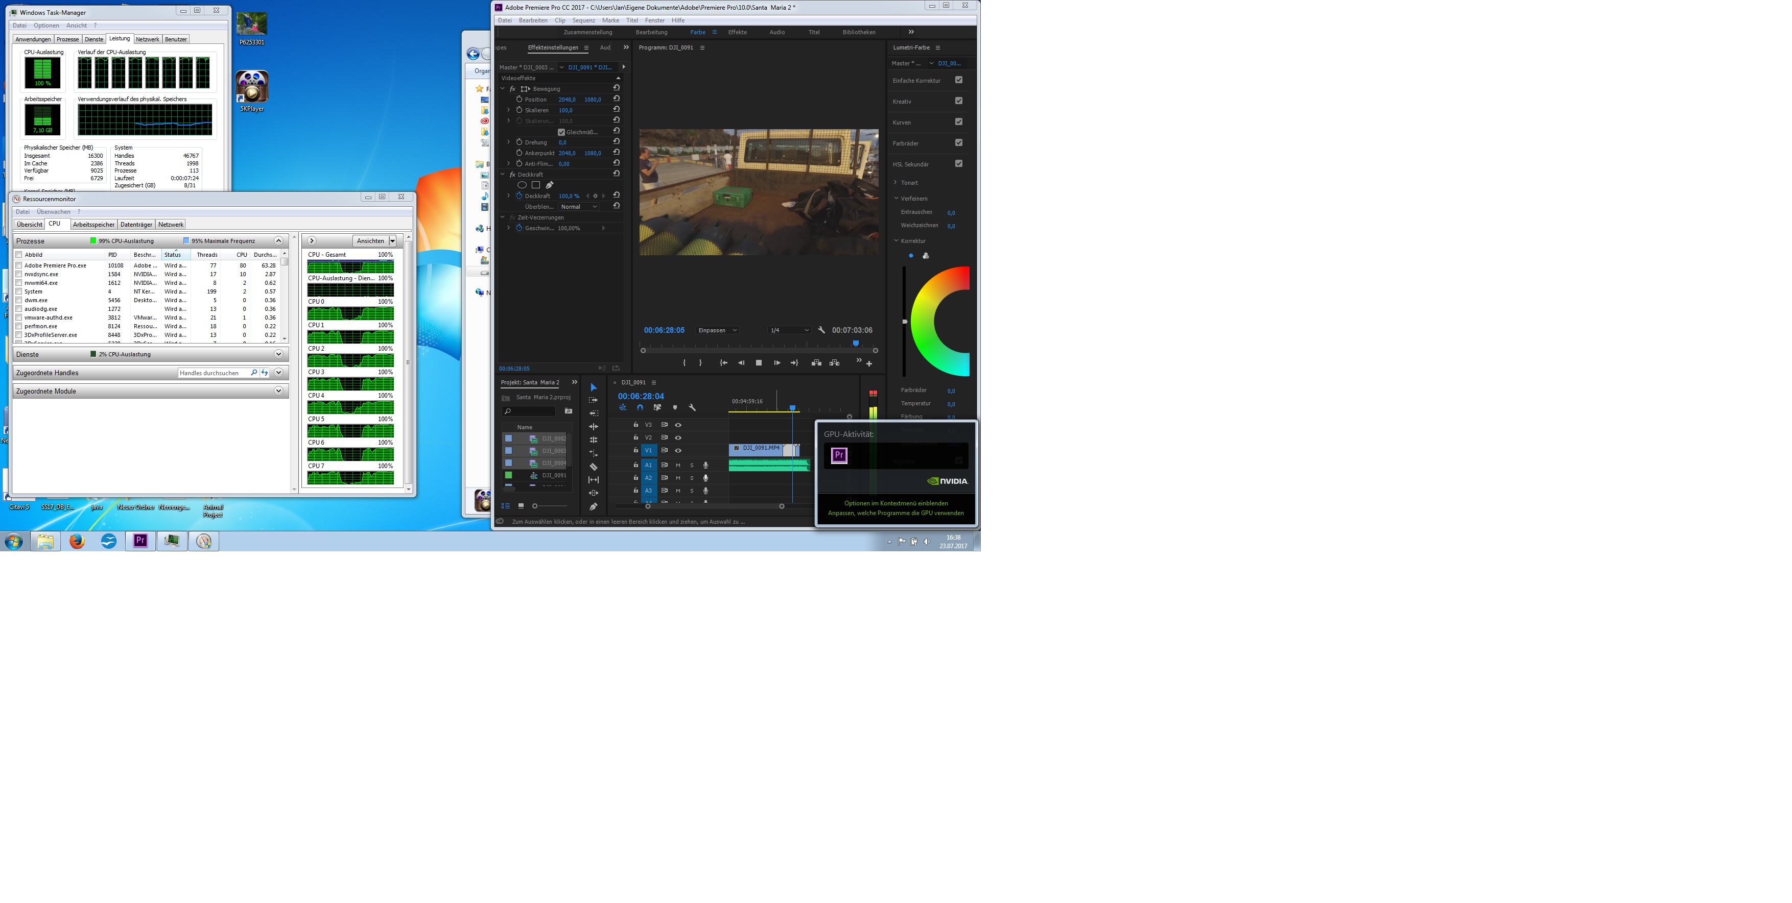1792x903 pixels.
Task: Disable the Kreativ section checkbox
Action: pyautogui.click(x=959, y=101)
